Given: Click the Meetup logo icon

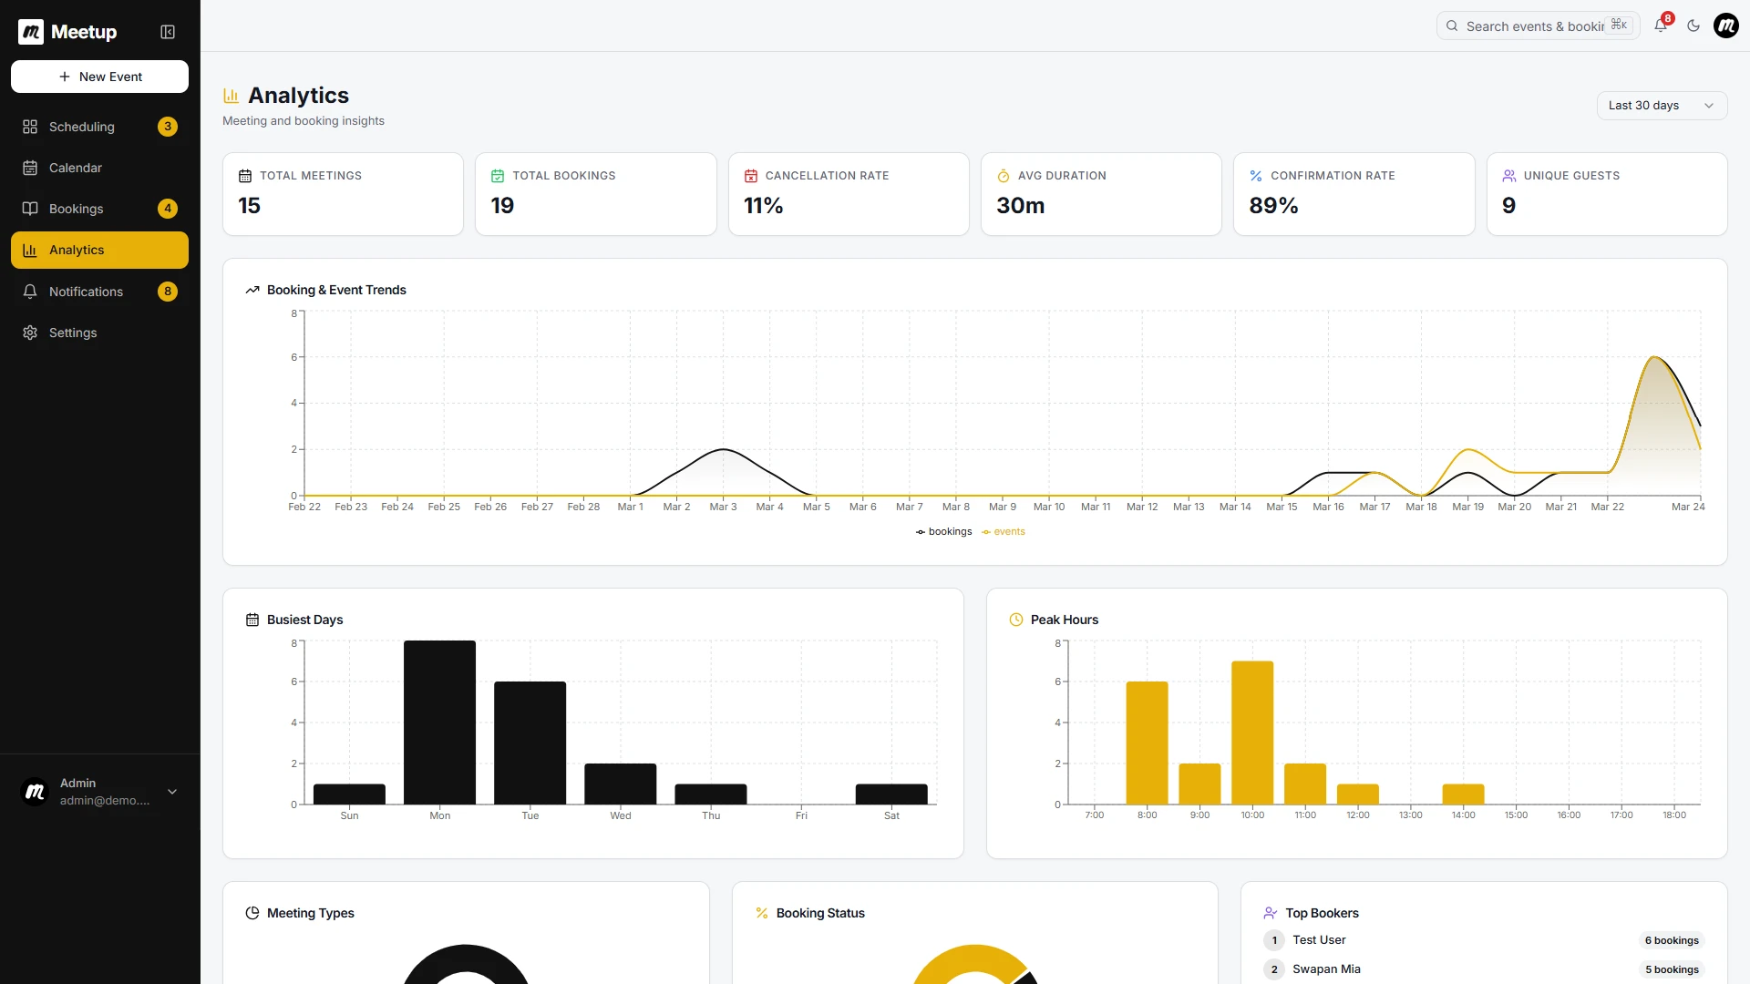Looking at the screenshot, I should 31,32.
